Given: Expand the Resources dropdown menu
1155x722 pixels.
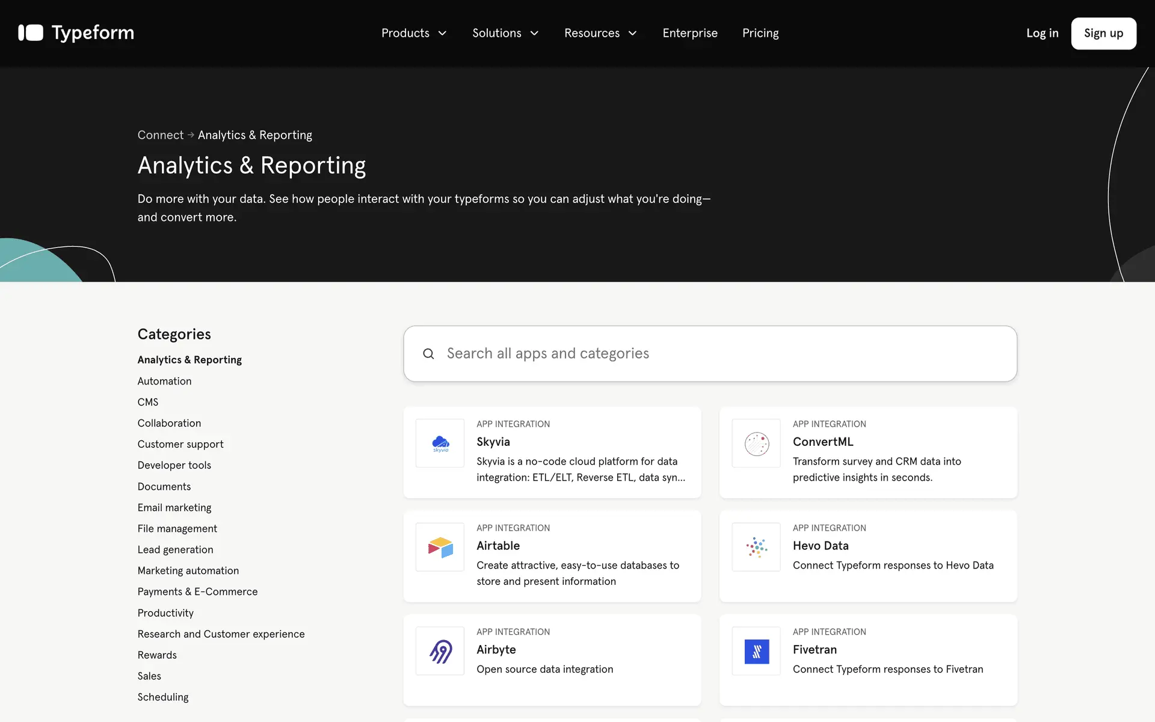Looking at the screenshot, I should [x=600, y=33].
